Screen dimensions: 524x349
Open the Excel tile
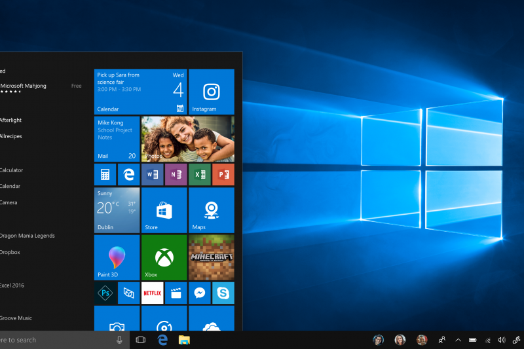click(200, 174)
